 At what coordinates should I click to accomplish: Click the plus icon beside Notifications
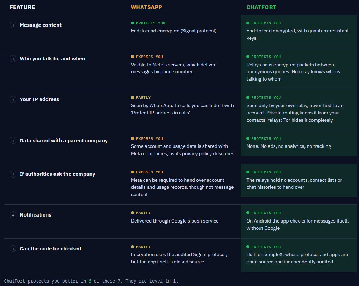click(13, 215)
